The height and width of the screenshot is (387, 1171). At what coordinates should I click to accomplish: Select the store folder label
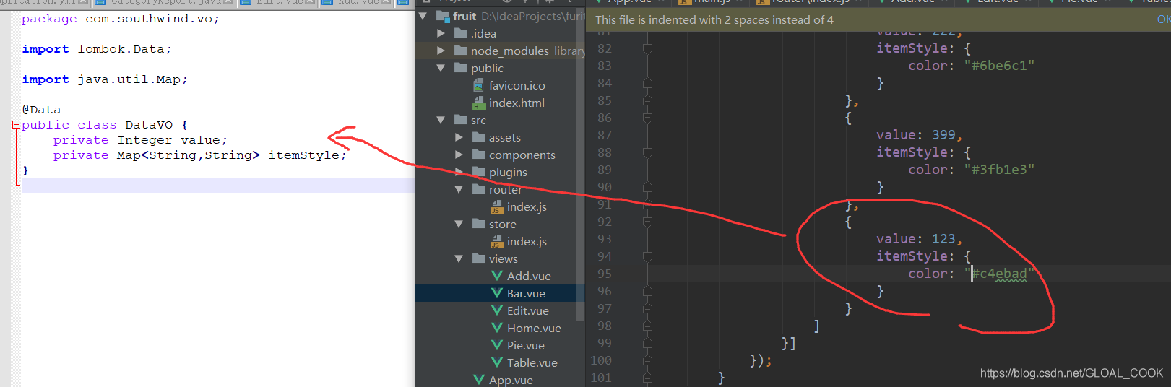coord(503,224)
